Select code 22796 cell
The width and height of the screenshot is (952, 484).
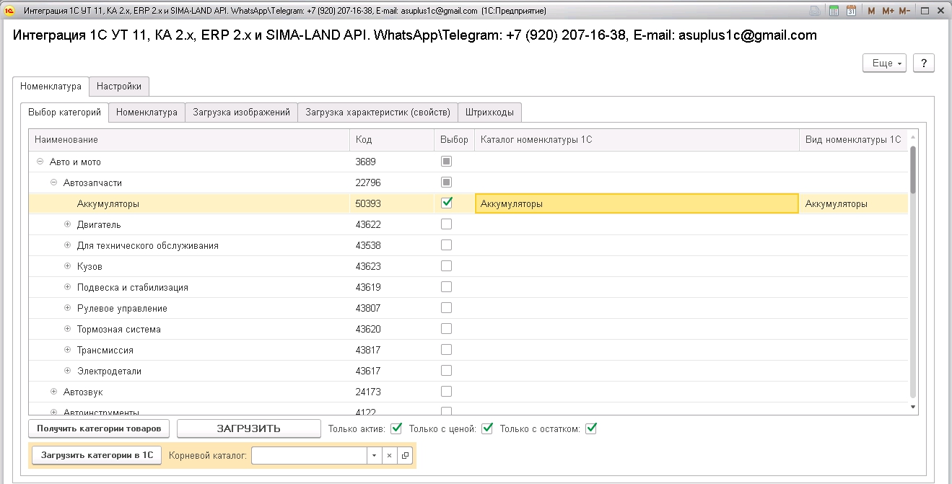coord(392,183)
